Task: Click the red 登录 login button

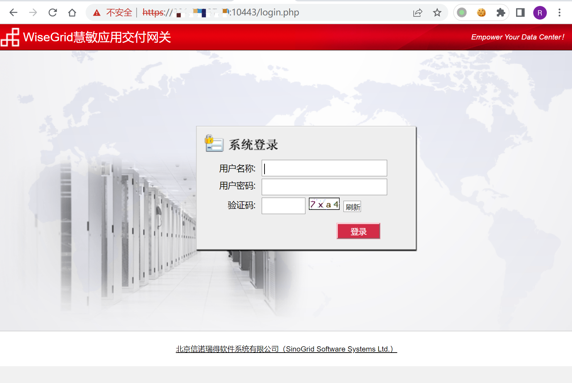Action: (358, 231)
